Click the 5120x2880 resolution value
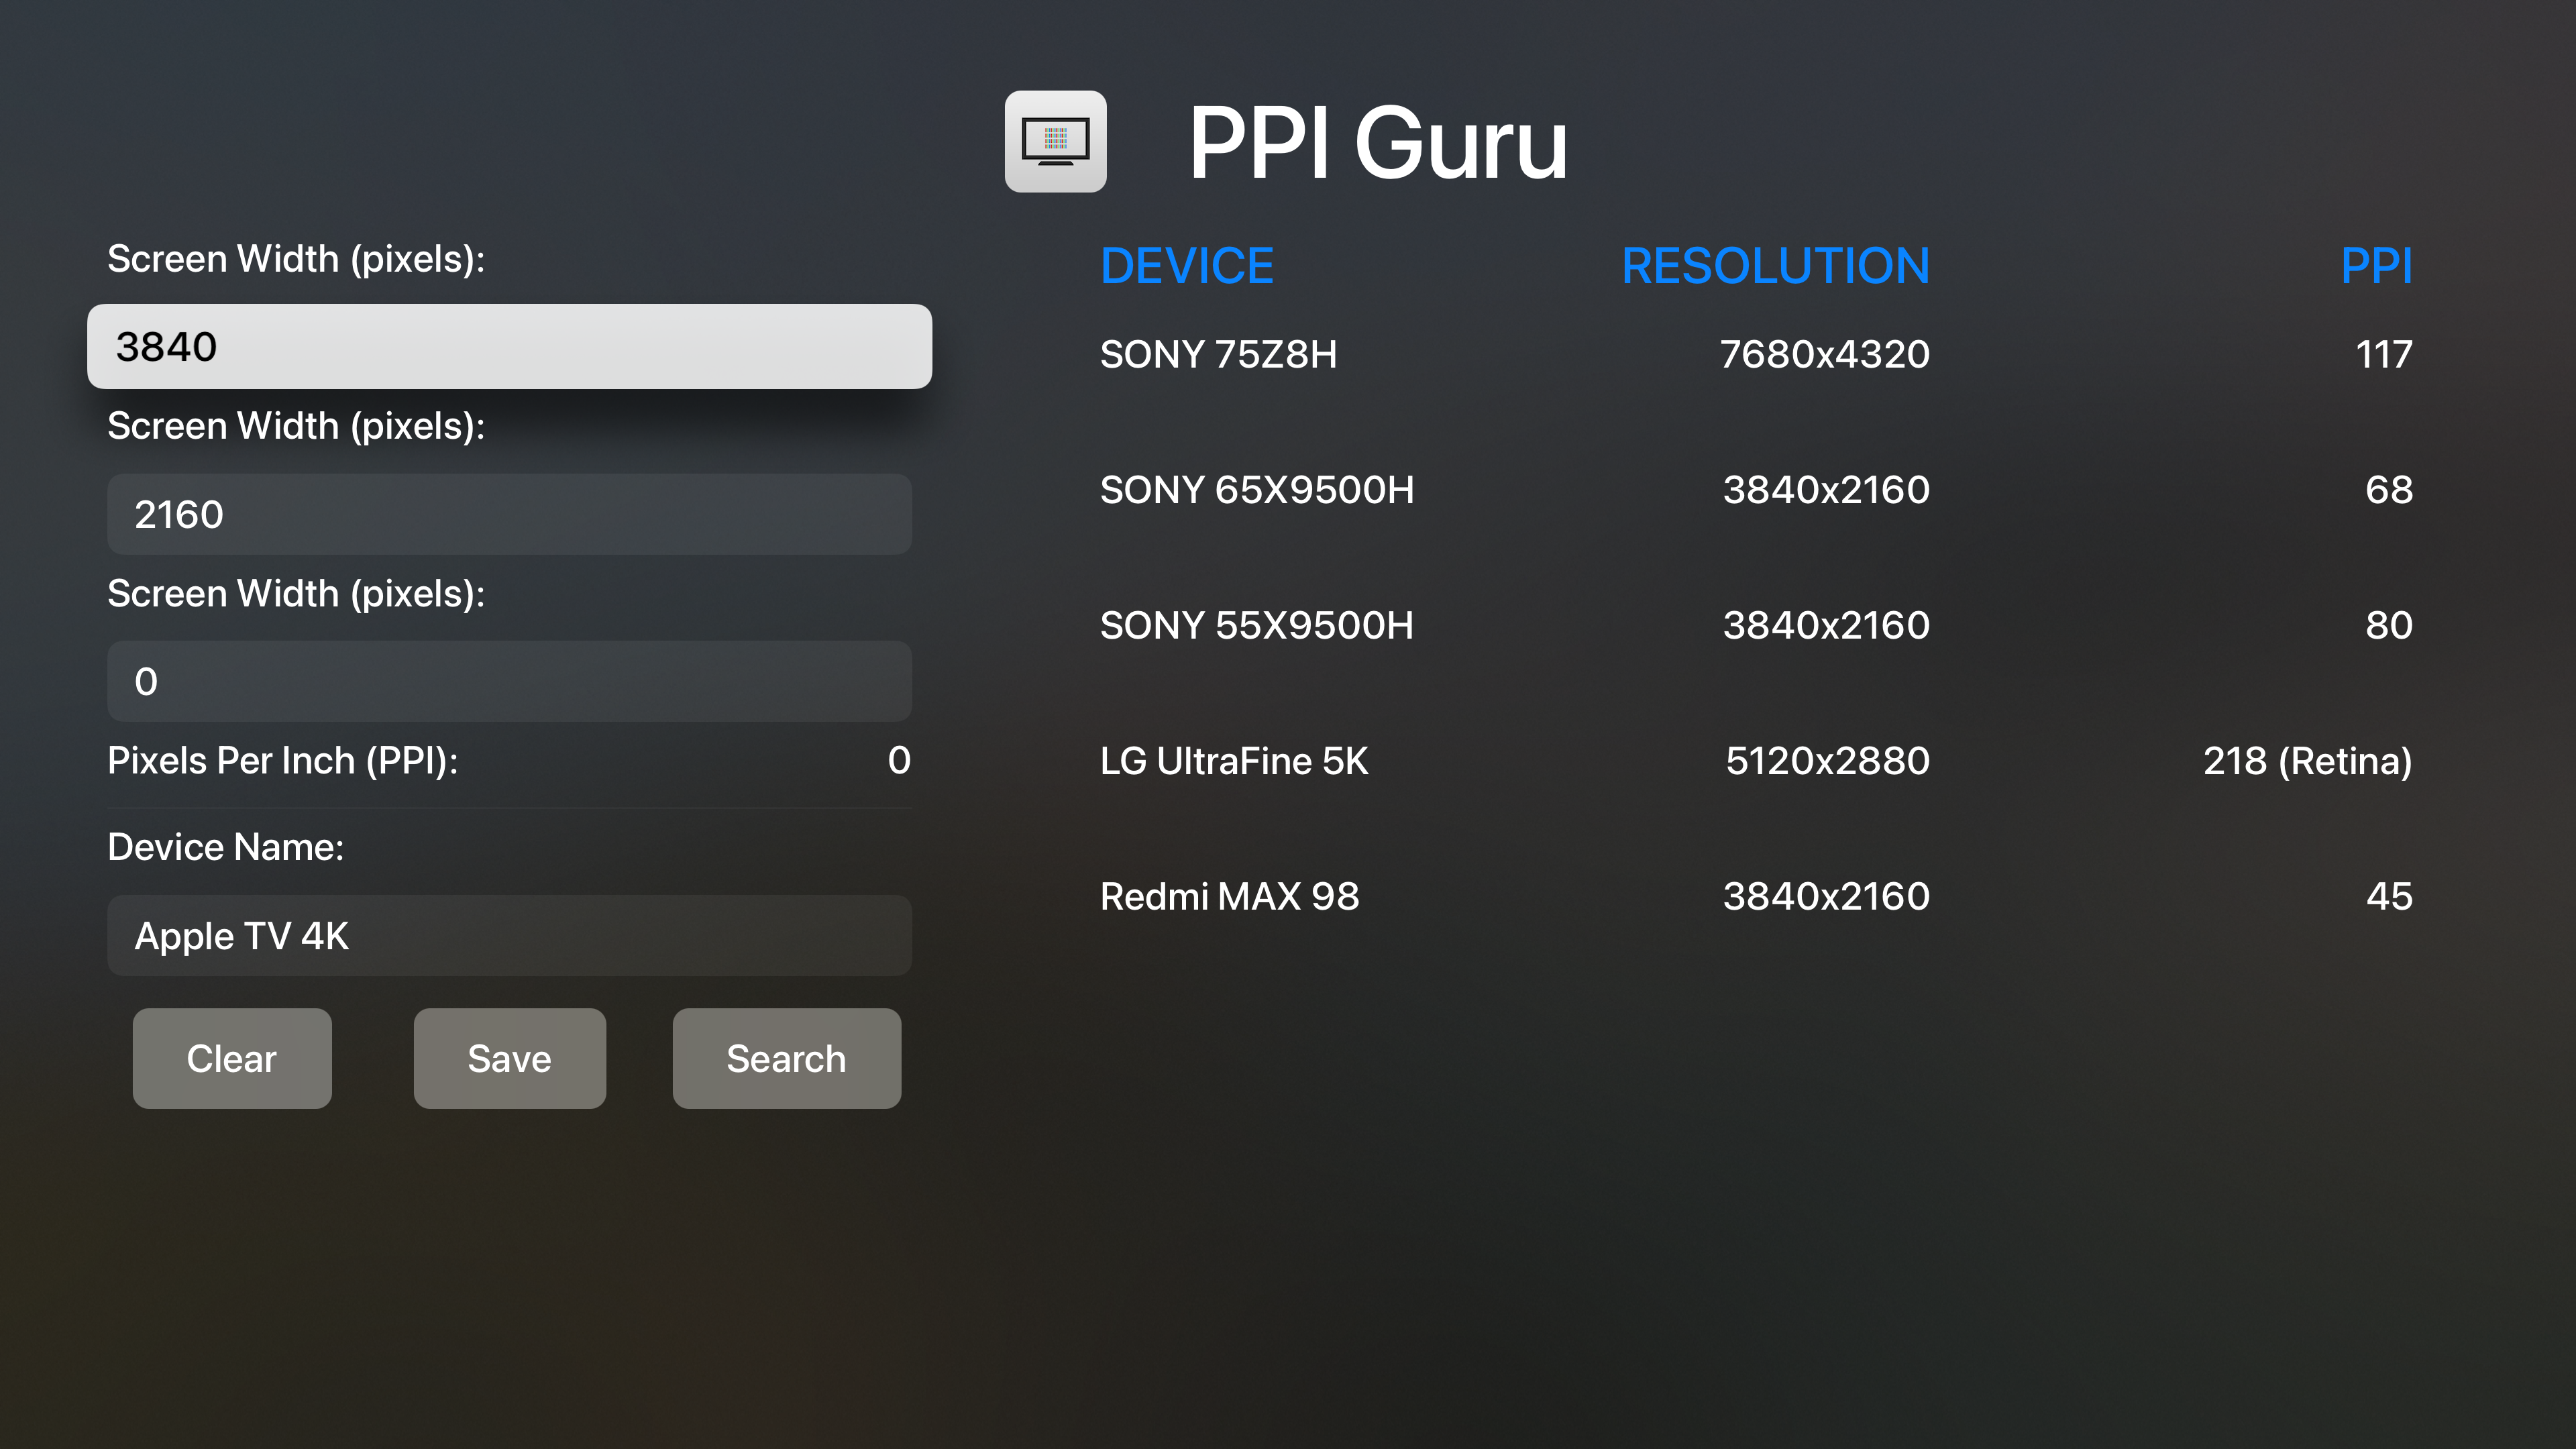This screenshot has height=1449, width=2576. [x=1827, y=761]
